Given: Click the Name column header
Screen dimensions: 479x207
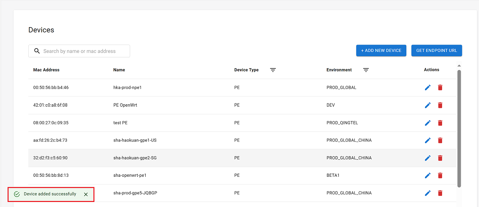Looking at the screenshot, I should coord(119,70).
